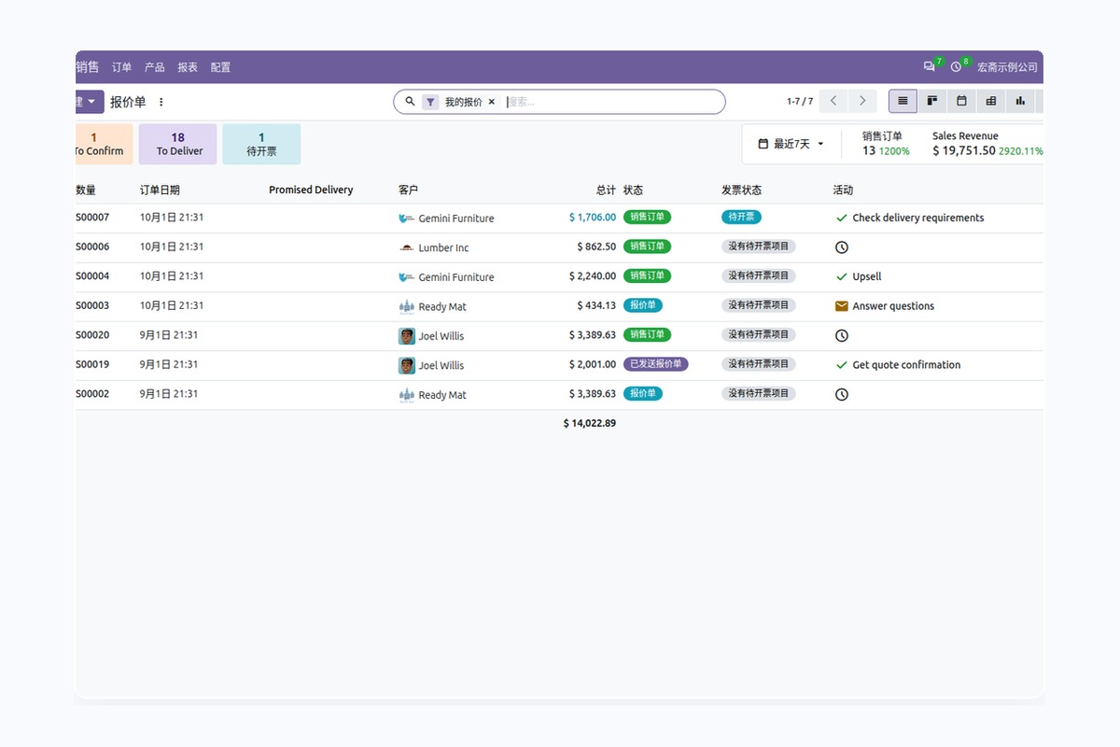Sort by the 订单日期 column header
The height and width of the screenshot is (747, 1120).
161,190
